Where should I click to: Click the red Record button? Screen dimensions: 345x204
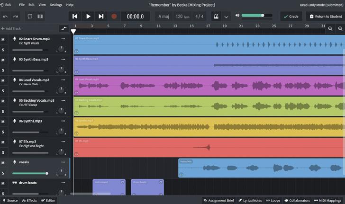pos(114,16)
